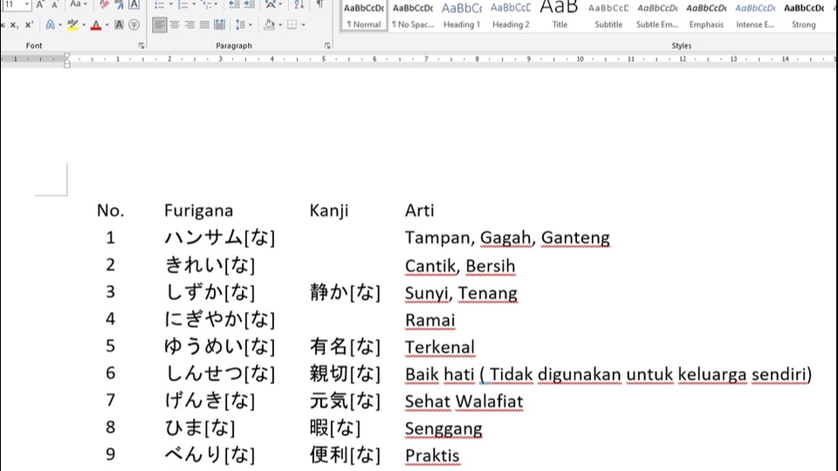Open the font size dropdown
This screenshot has width=838, height=471.
27,4
